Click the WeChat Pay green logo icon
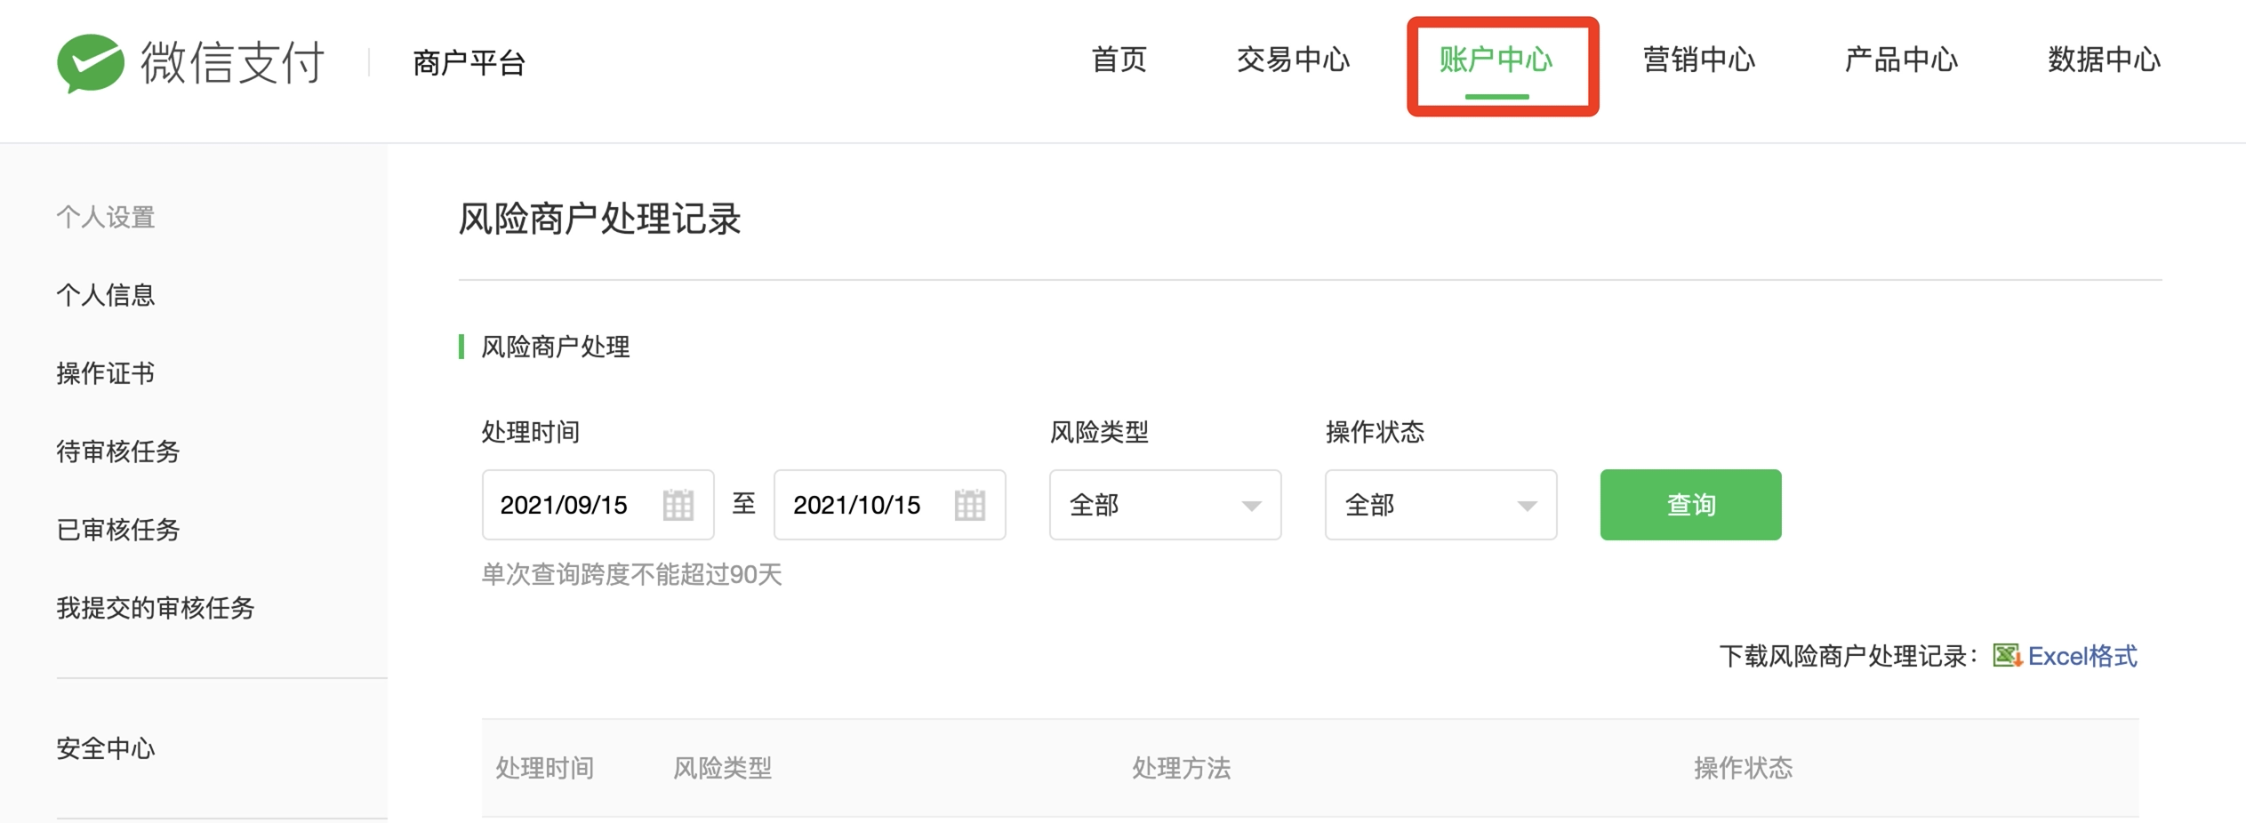 (90, 63)
